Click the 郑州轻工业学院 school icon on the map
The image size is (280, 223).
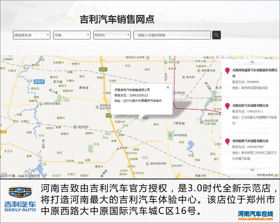pyautogui.click(x=148, y=57)
